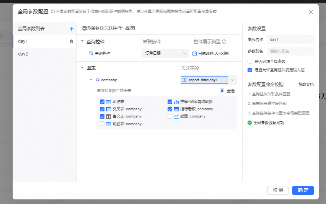The image size is (326, 204).
Task: Toggle the 全选 checkbox
Action: tap(222, 91)
